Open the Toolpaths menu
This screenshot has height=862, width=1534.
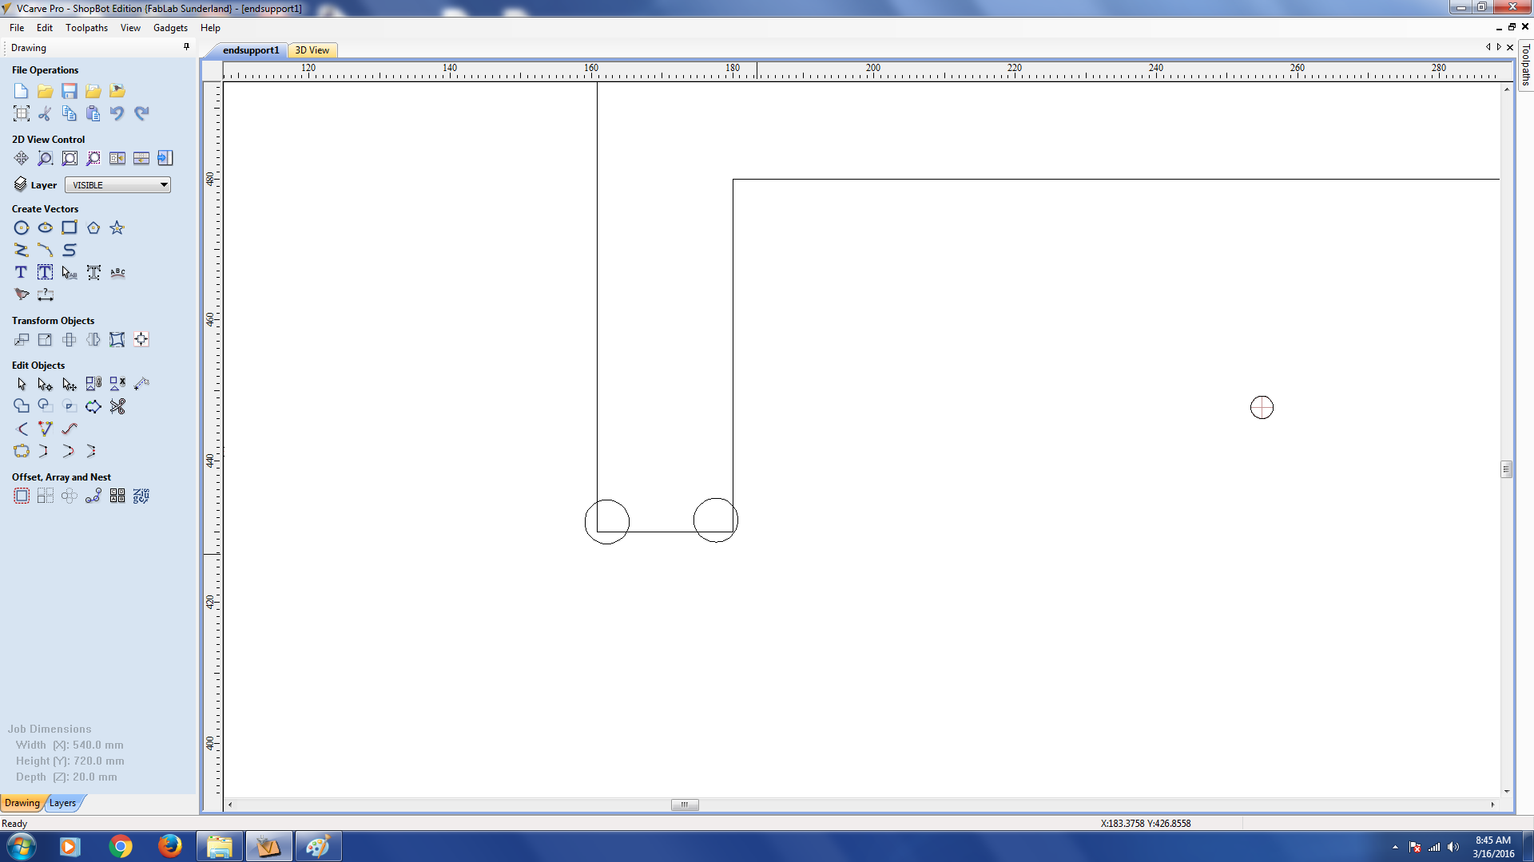(86, 28)
